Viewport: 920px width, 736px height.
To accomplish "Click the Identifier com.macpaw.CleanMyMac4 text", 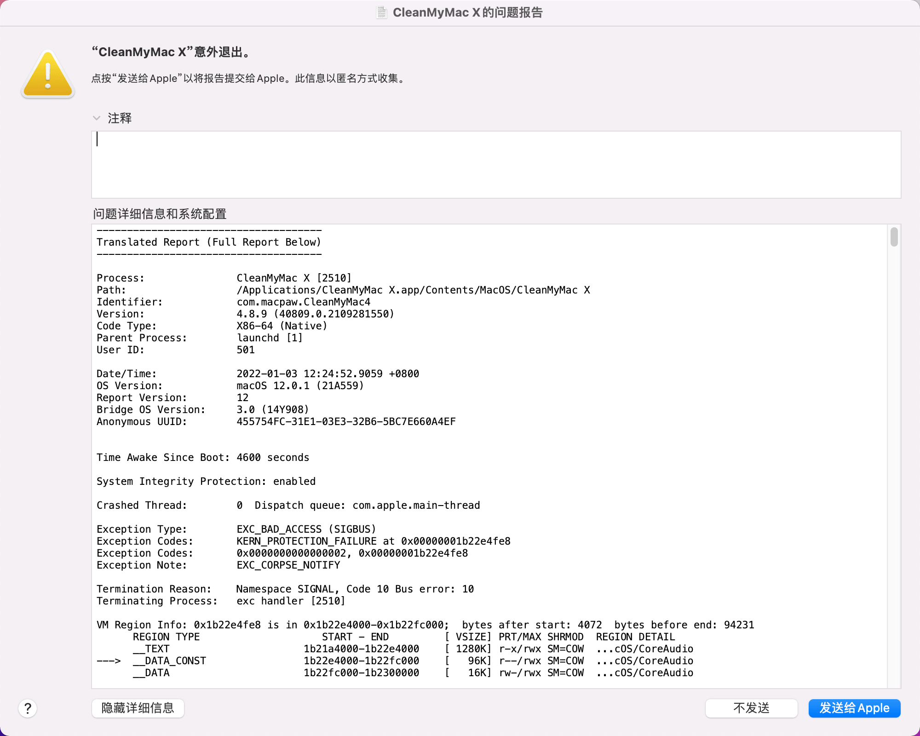I will tap(303, 302).
